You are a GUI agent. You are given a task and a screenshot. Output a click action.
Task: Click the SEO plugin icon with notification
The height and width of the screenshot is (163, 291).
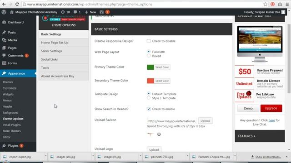(101, 12)
